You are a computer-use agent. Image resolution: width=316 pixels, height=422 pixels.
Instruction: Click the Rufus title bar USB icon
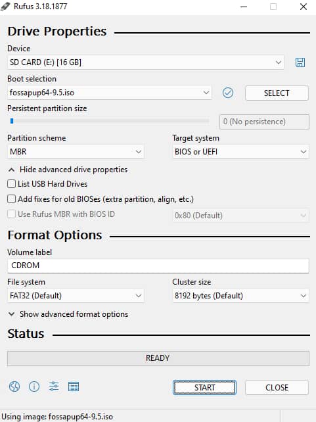tap(5, 7)
